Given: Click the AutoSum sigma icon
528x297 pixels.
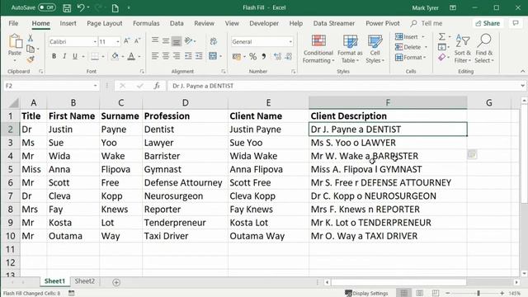Looking at the screenshot, I should point(442,36).
